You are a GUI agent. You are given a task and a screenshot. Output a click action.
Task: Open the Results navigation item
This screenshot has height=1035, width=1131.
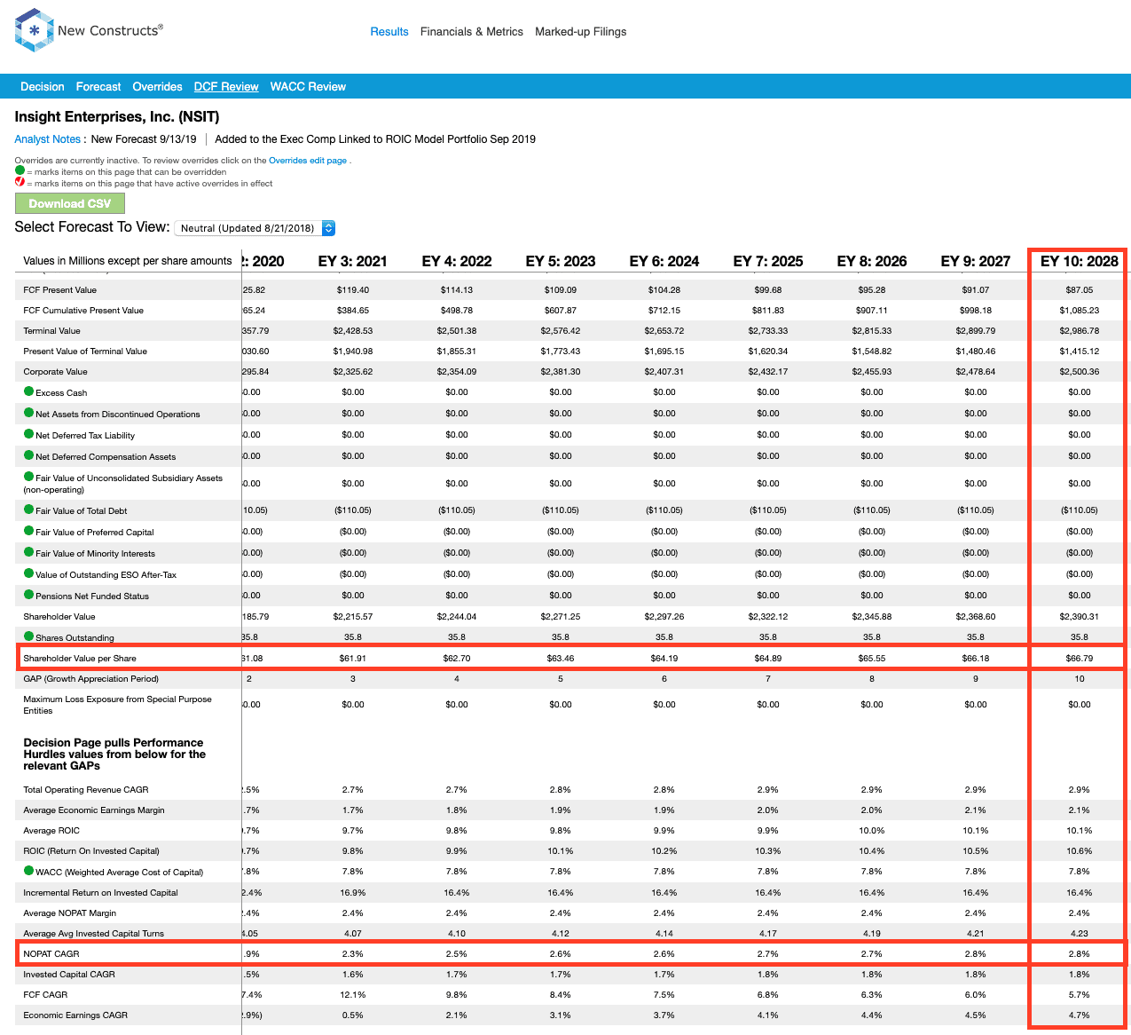click(x=389, y=32)
